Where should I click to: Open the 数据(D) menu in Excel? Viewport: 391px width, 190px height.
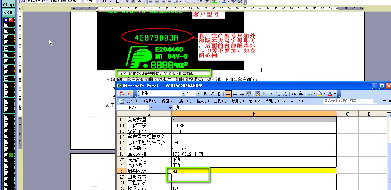(237, 101)
